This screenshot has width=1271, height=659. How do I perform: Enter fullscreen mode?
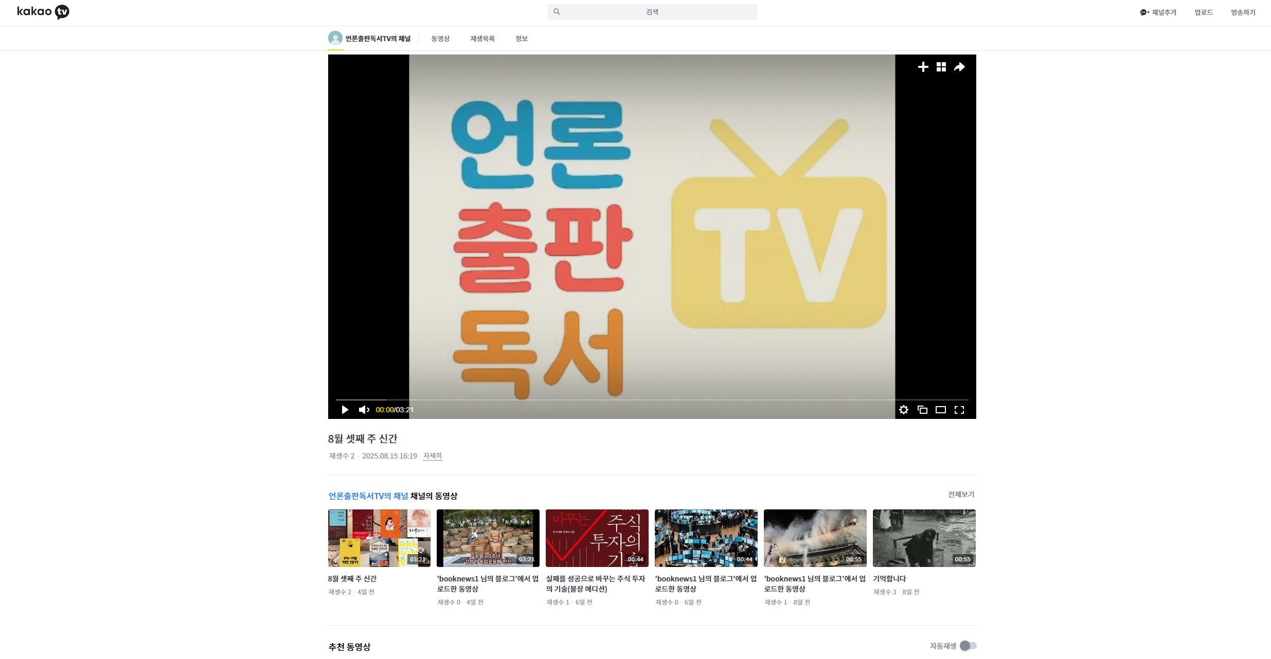pos(959,410)
